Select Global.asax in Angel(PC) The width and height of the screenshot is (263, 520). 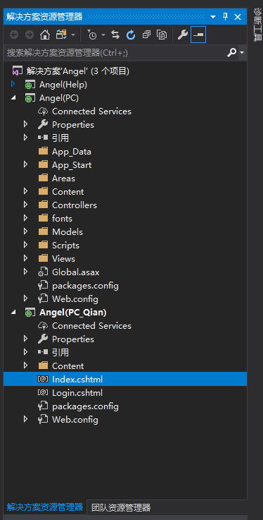click(x=76, y=272)
